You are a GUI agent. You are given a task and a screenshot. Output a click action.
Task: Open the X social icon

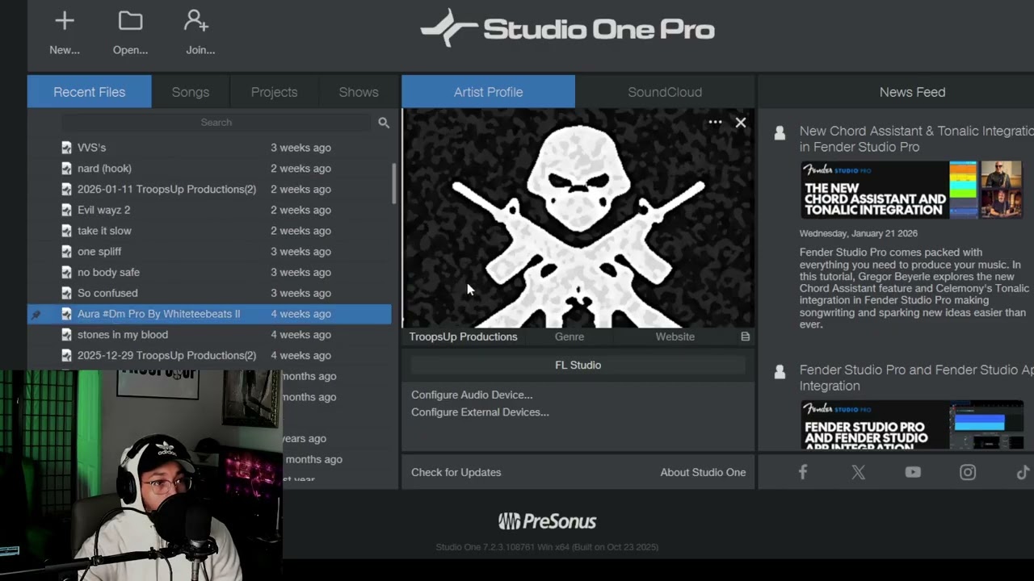tap(858, 473)
